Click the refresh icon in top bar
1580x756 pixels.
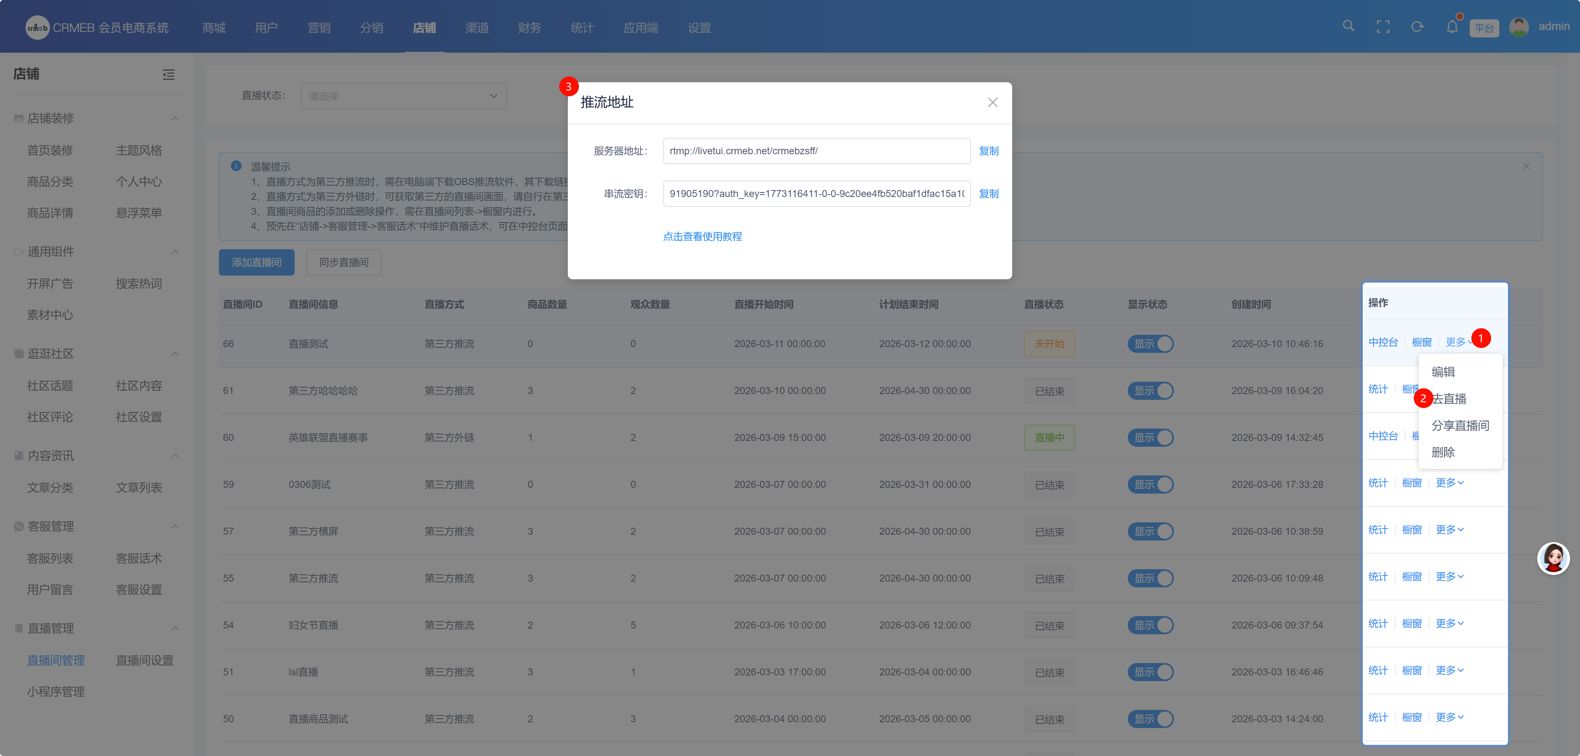pyautogui.click(x=1417, y=27)
